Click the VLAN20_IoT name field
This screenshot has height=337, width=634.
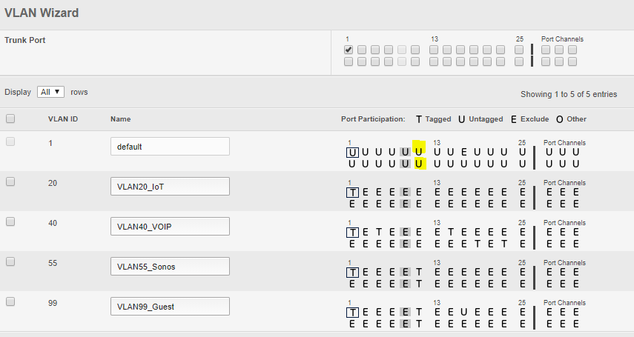[x=170, y=187]
